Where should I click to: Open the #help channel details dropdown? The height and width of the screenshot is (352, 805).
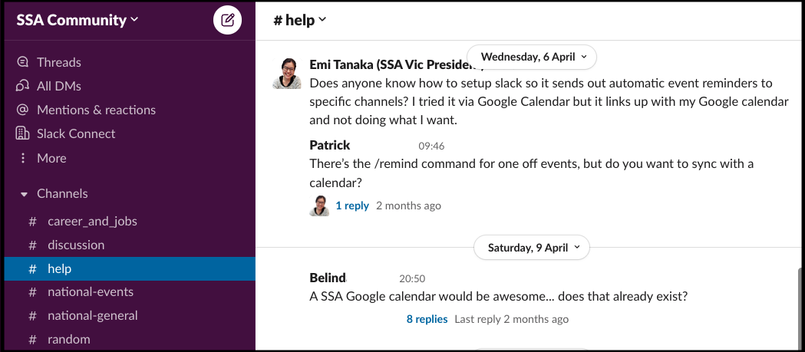pos(300,20)
